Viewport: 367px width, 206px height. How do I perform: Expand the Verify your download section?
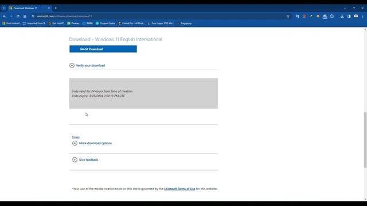(x=87, y=66)
